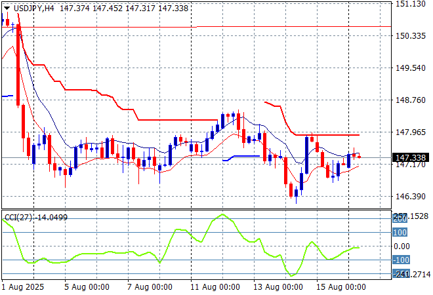Viewport: 433px width, 295px height.
Task: Click the 146.390 price scale value
Action: pos(411,197)
